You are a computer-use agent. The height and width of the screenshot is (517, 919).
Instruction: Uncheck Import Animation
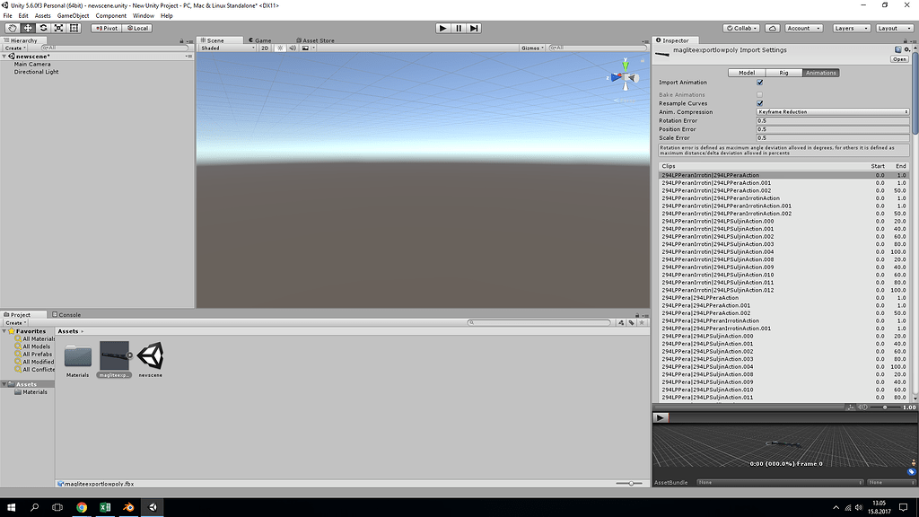(760, 82)
